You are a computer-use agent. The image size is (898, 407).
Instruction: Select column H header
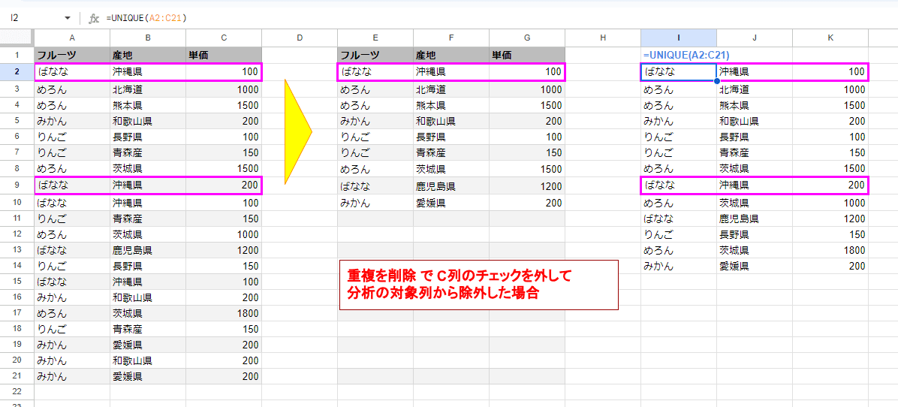point(602,38)
